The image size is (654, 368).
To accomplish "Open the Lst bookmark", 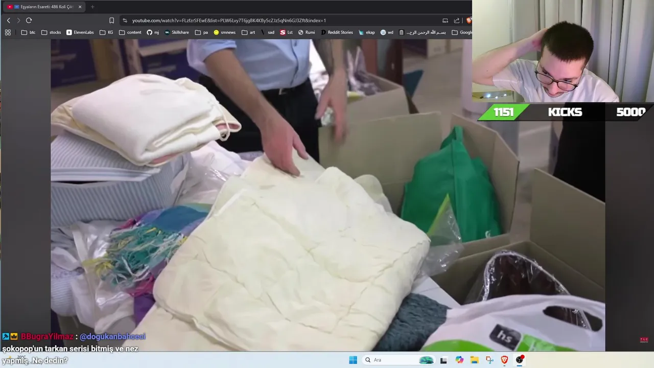I will click(x=287, y=32).
